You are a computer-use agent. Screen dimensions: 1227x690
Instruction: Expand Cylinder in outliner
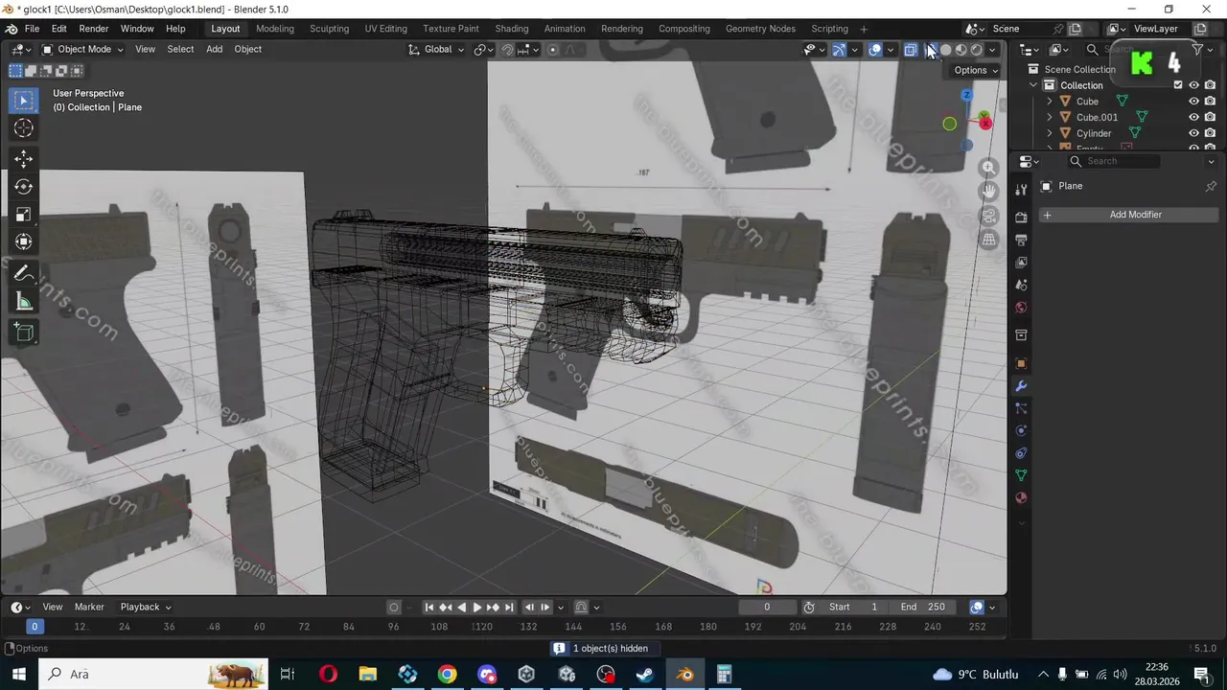(1049, 133)
